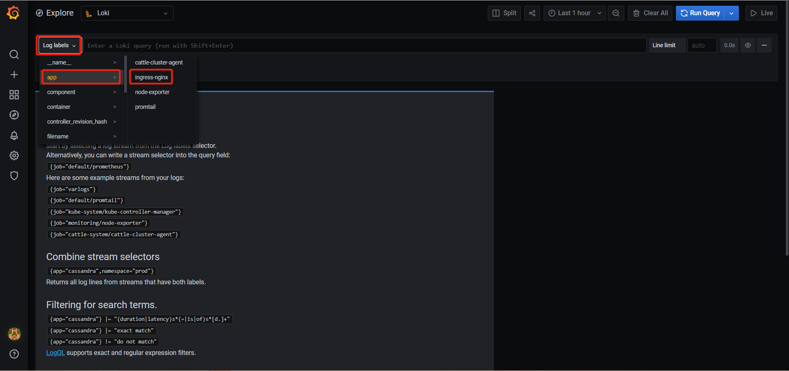Viewport: 789px width, 371px height.
Task: Remove the query row with the minus icon
Action: click(x=764, y=45)
